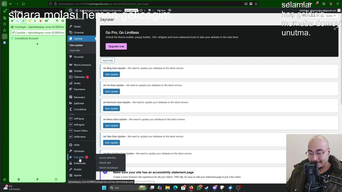Open the Windows Start menu
Viewport: 342px width, 192px height.
104,188
